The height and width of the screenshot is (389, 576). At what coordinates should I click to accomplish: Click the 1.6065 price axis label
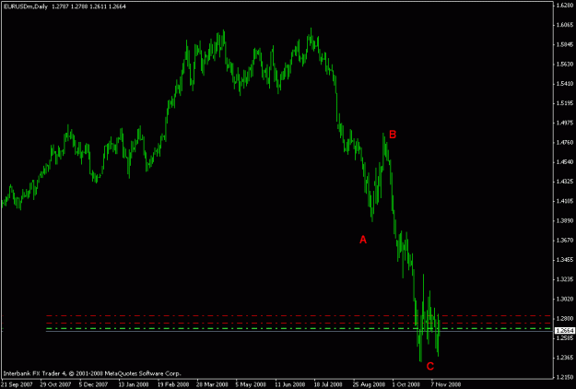[565, 25]
